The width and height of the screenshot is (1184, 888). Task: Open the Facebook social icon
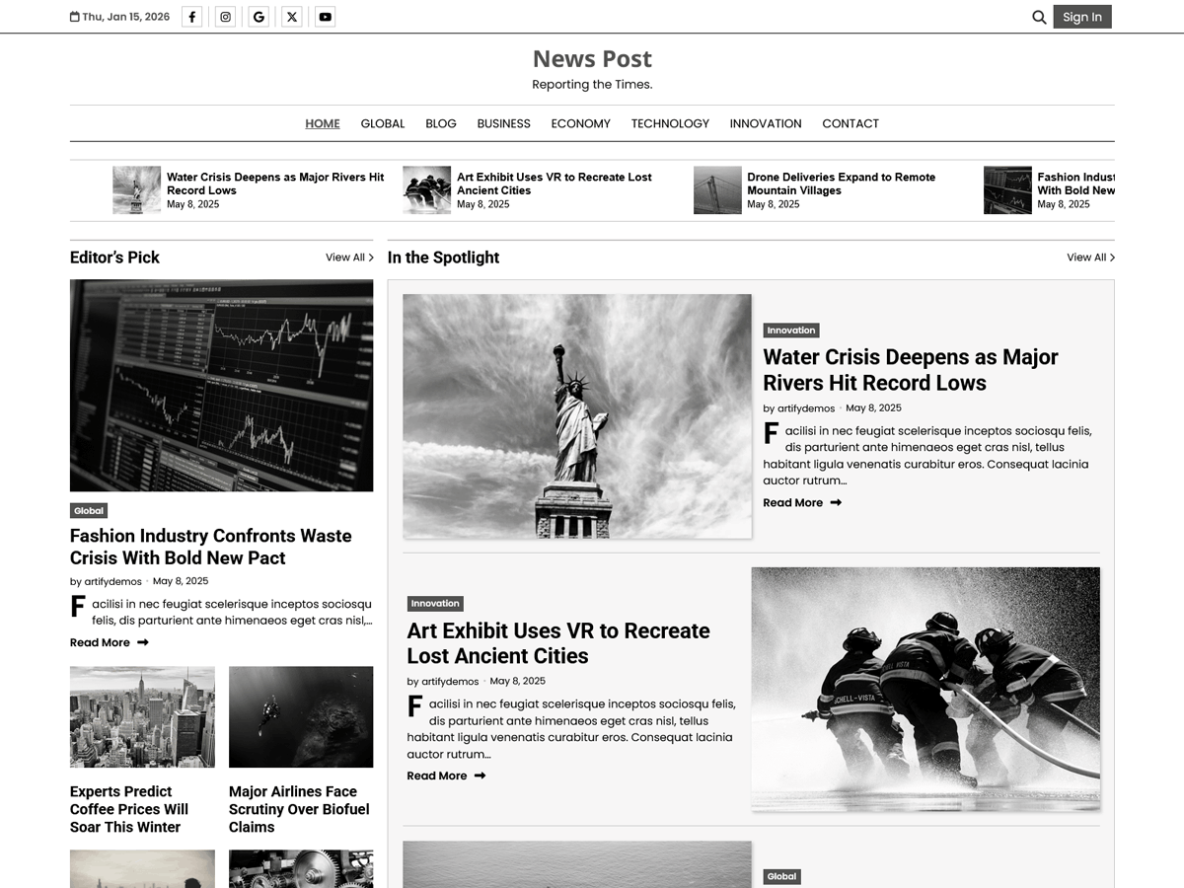coord(191,16)
